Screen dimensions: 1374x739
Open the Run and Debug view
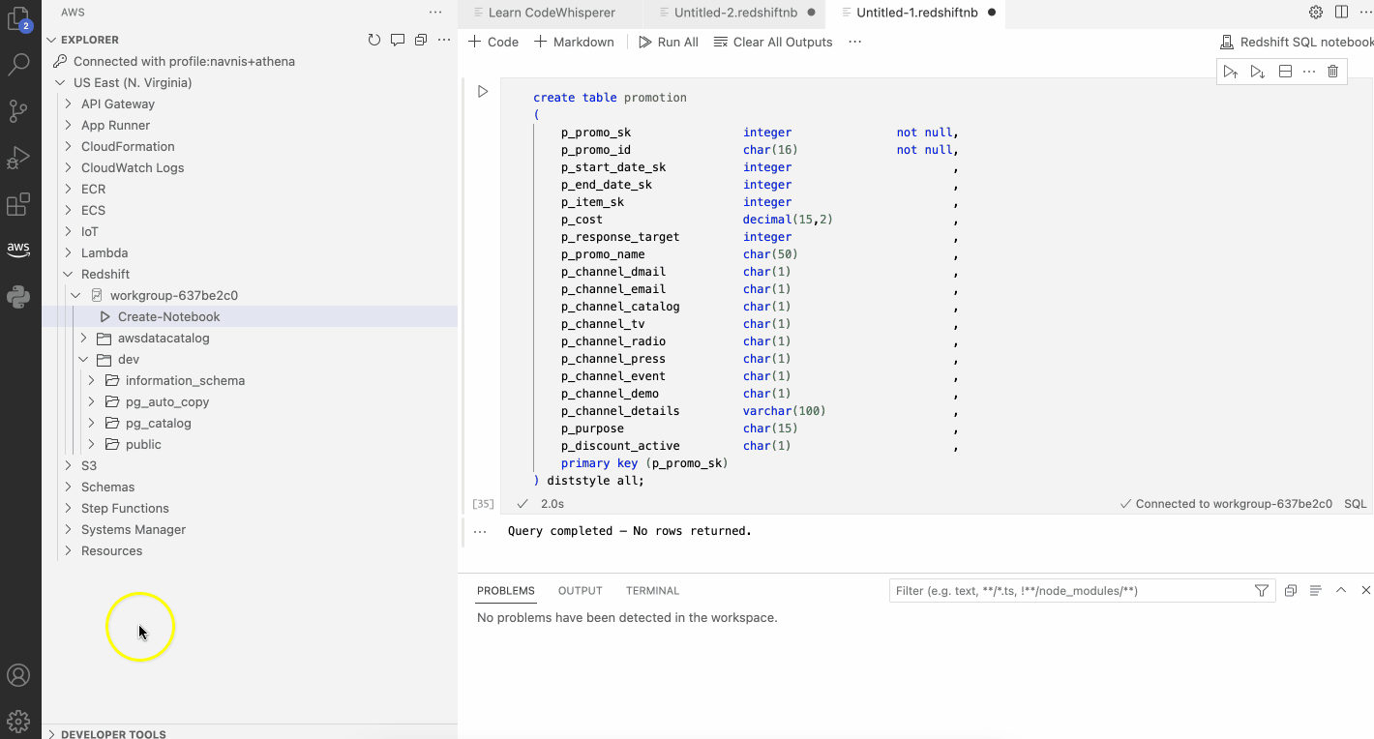pos(18,158)
